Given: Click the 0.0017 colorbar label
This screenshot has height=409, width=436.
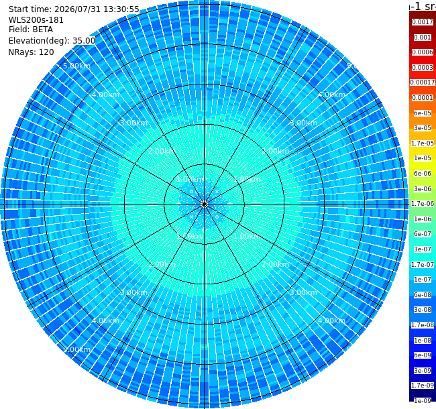Looking at the screenshot, I should pos(423,22).
